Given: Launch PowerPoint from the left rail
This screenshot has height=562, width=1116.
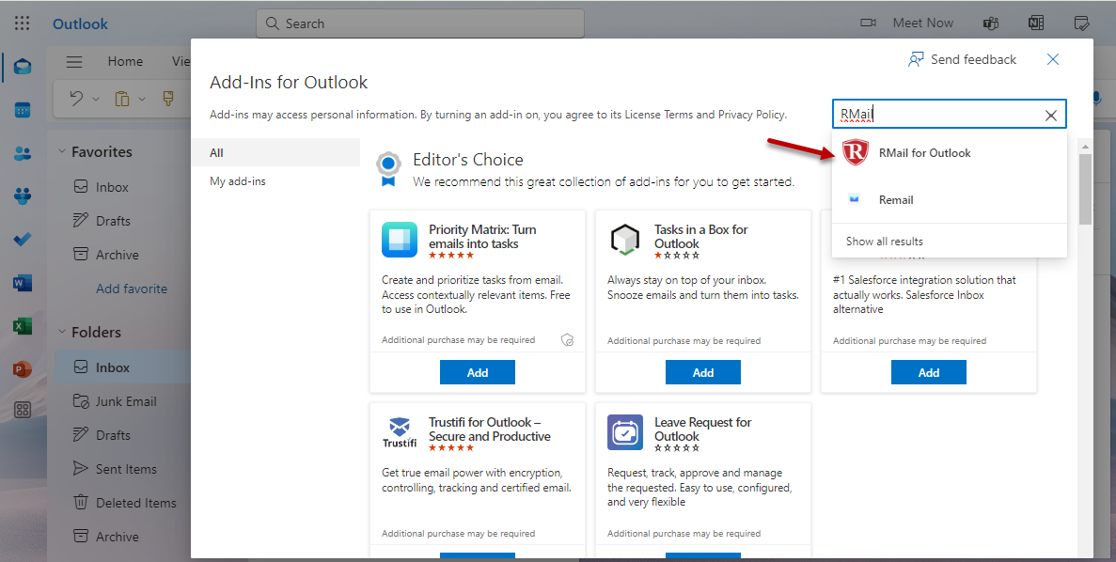Looking at the screenshot, I should tap(23, 369).
